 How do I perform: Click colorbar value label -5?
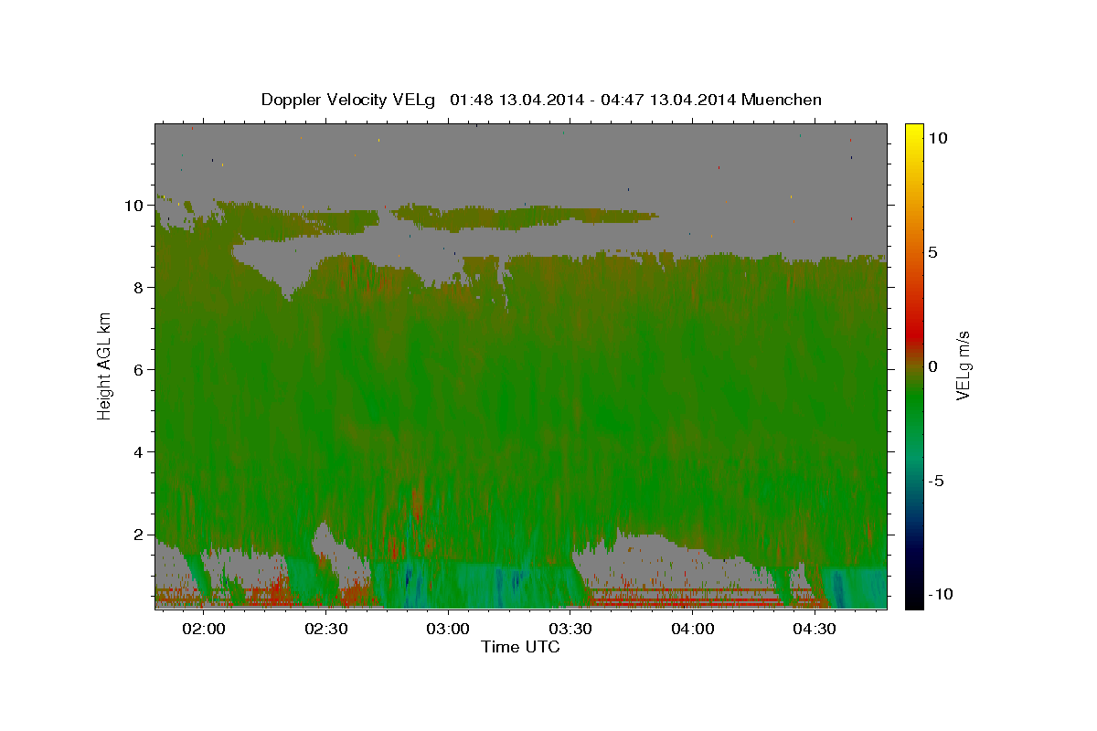[934, 480]
